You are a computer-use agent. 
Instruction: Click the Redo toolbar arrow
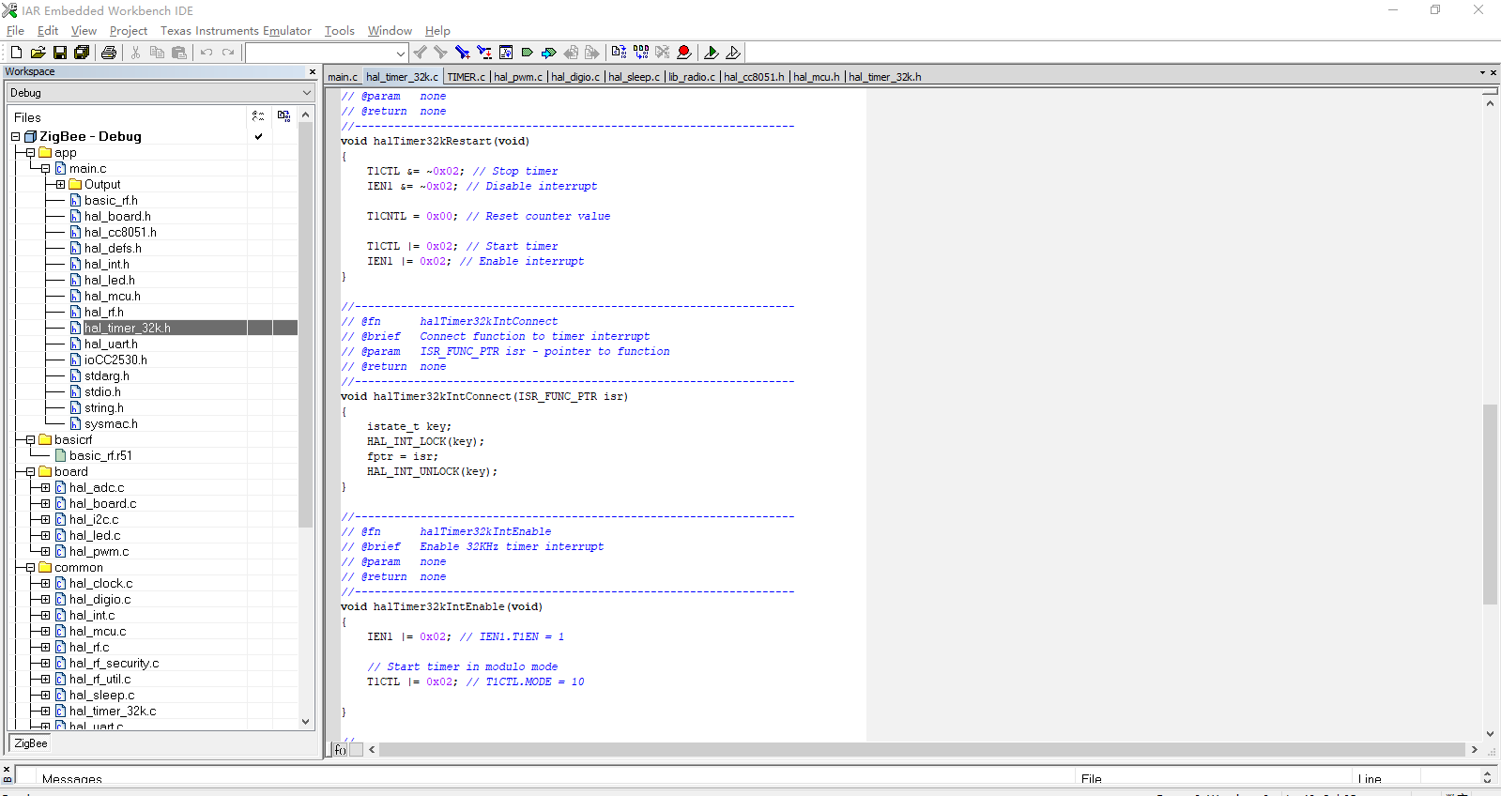click(x=228, y=53)
